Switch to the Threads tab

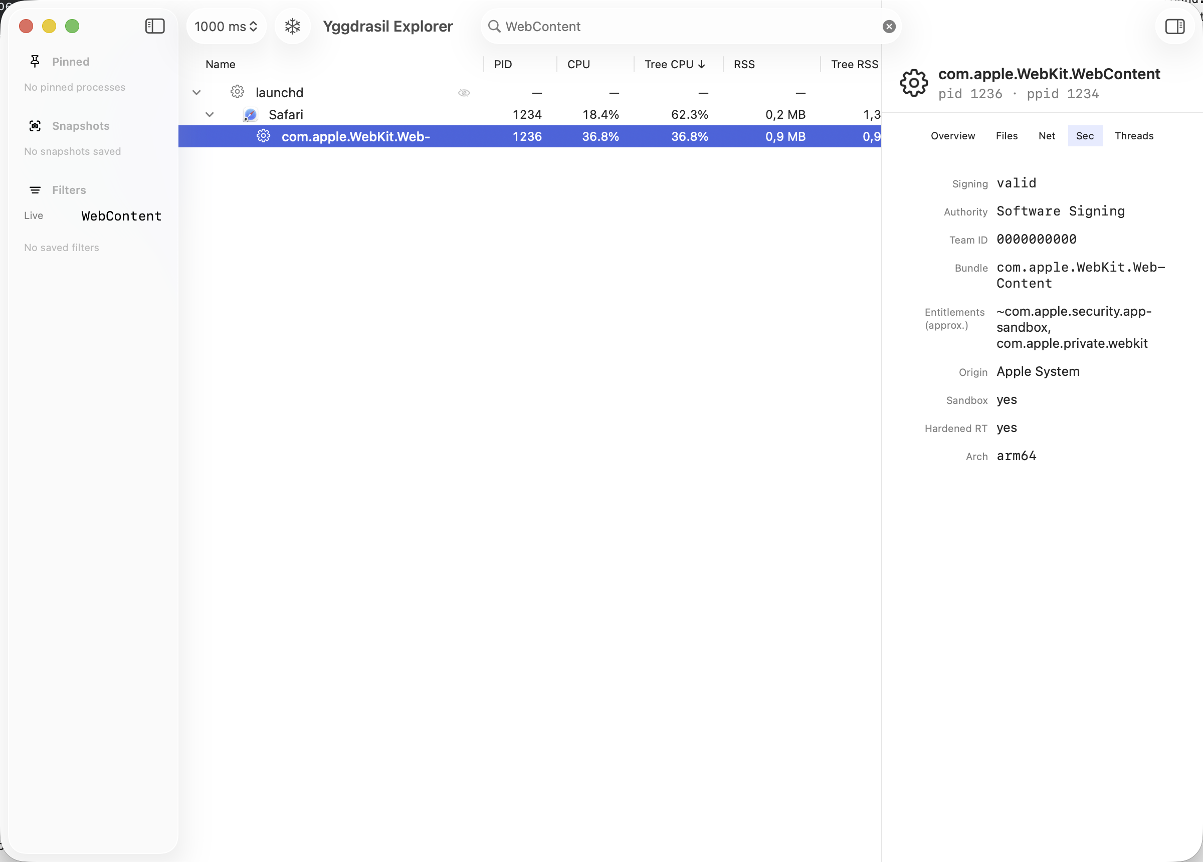[x=1133, y=136]
